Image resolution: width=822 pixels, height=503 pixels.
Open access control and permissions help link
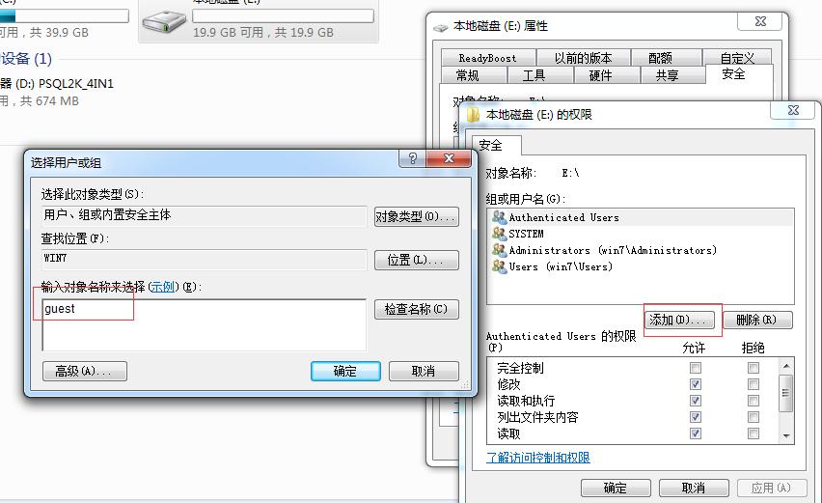[x=538, y=458]
